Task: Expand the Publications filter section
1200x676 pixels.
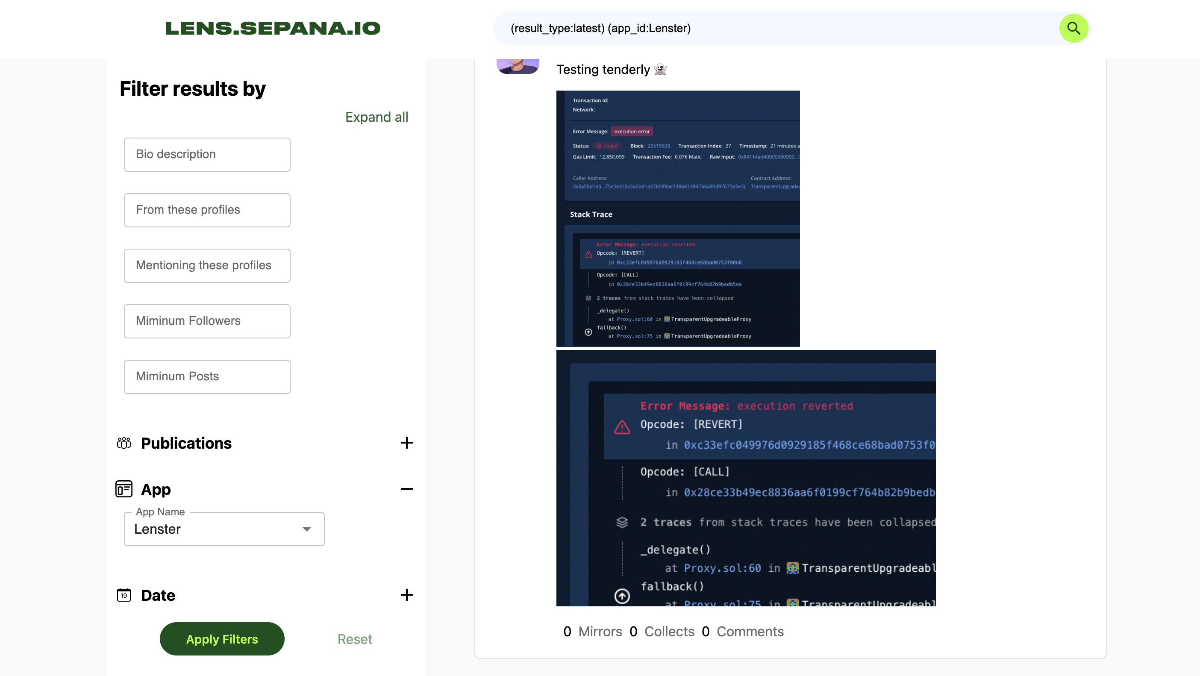Action: [406, 443]
